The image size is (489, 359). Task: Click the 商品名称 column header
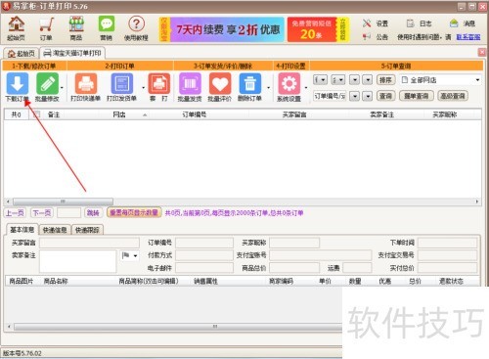pyautogui.click(x=56, y=281)
